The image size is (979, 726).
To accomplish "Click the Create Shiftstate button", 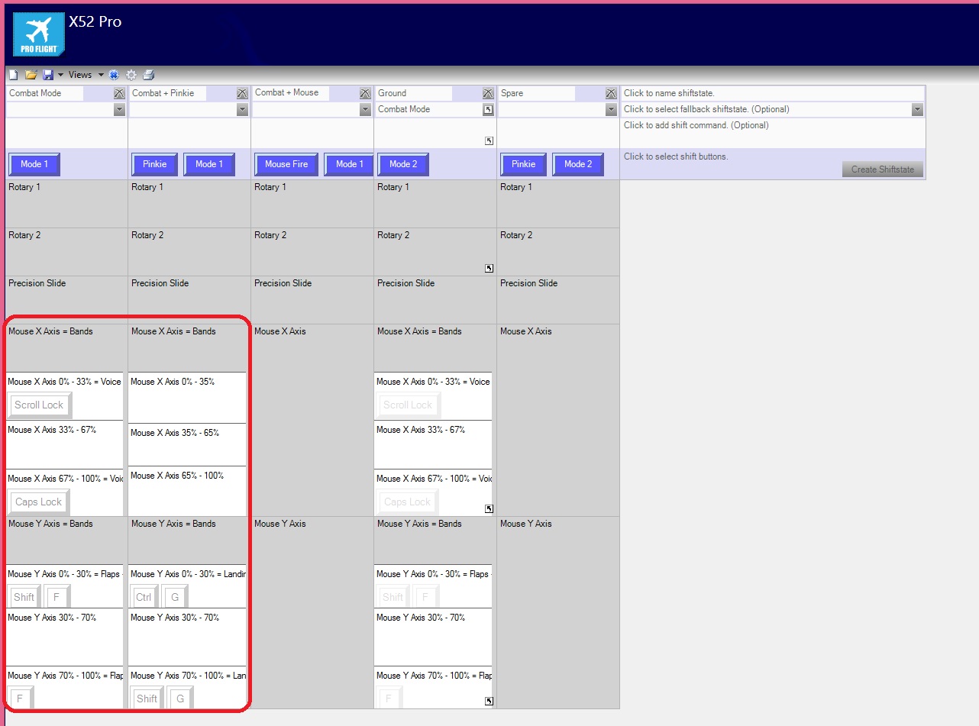I will point(883,169).
